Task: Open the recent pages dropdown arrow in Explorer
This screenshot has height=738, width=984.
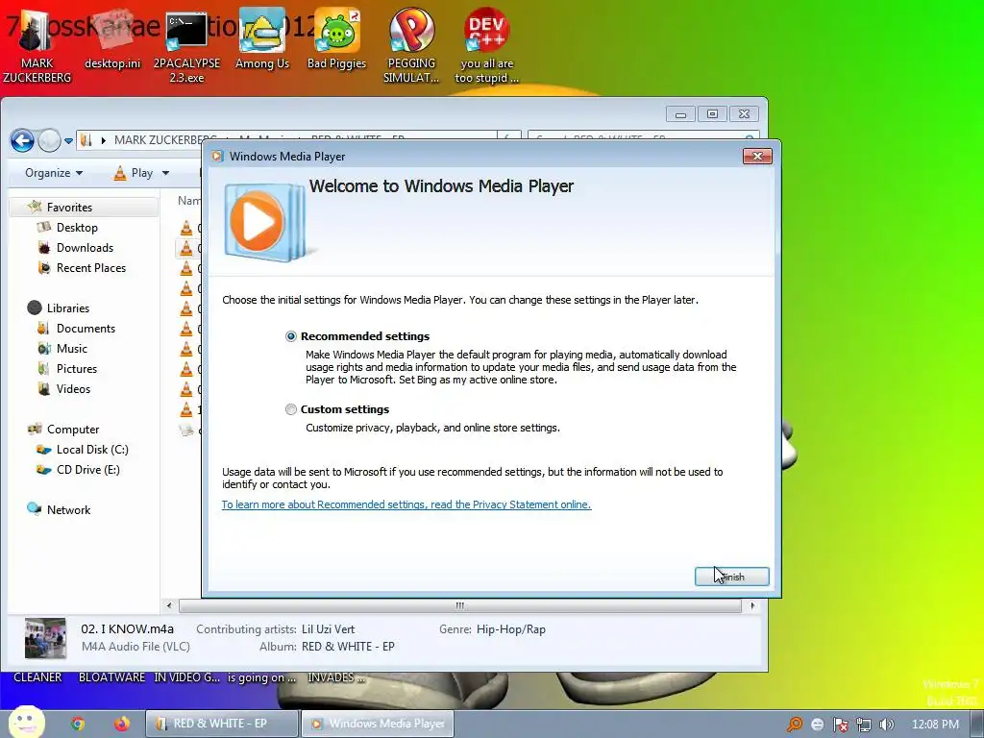Action: (x=68, y=141)
